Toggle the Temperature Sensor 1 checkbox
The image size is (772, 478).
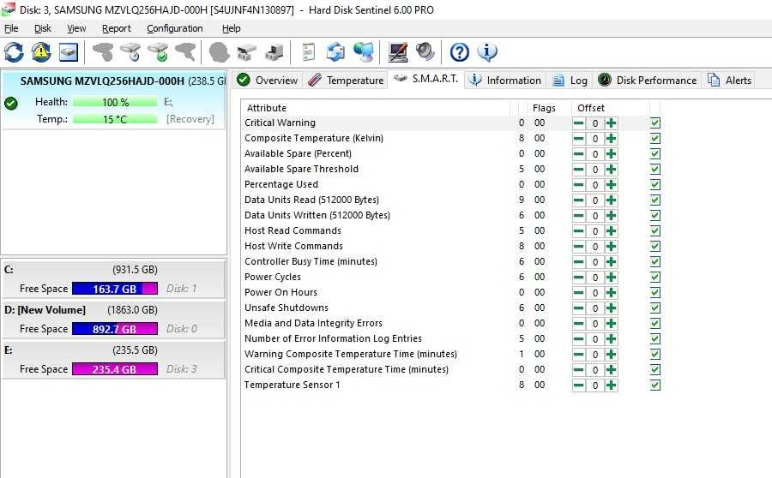tap(654, 385)
